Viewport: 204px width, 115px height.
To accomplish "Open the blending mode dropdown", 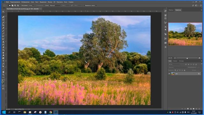I will [x=177, y=67].
